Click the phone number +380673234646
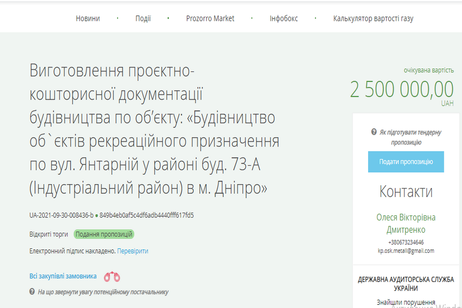The image size is (462, 308). tap(406, 242)
